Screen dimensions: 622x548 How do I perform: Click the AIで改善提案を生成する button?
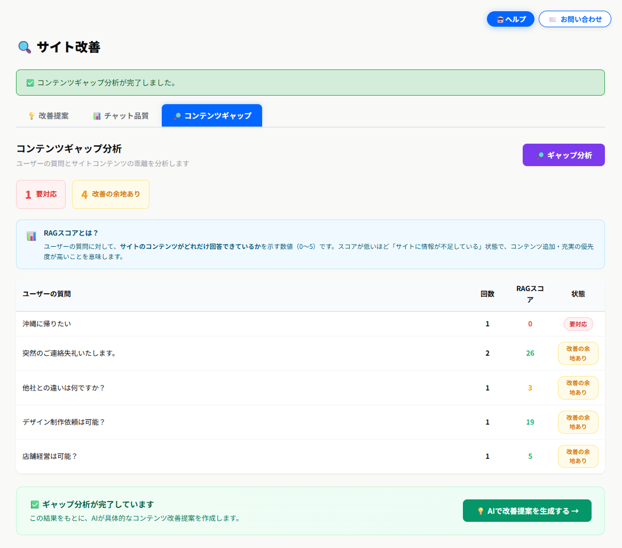click(526, 511)
